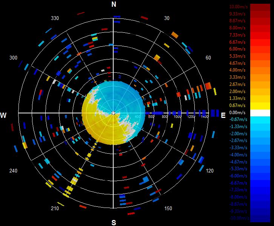Screen dimensions: 274x226
Task: Click the 0.00m/s legend label
Action: (x=237, y=113)
